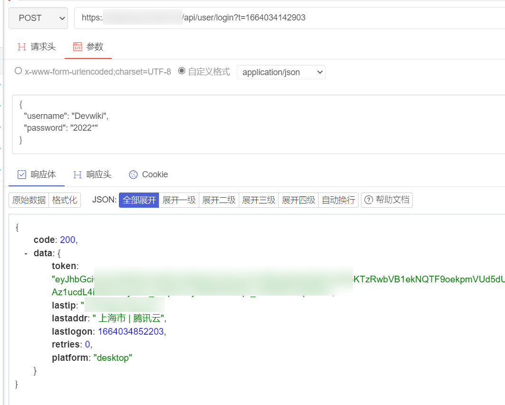Image resolution: width=505 pixels, height=405 pixels.
Task: Open the application/json content type dropdown
Action: (x=281, y=72)
